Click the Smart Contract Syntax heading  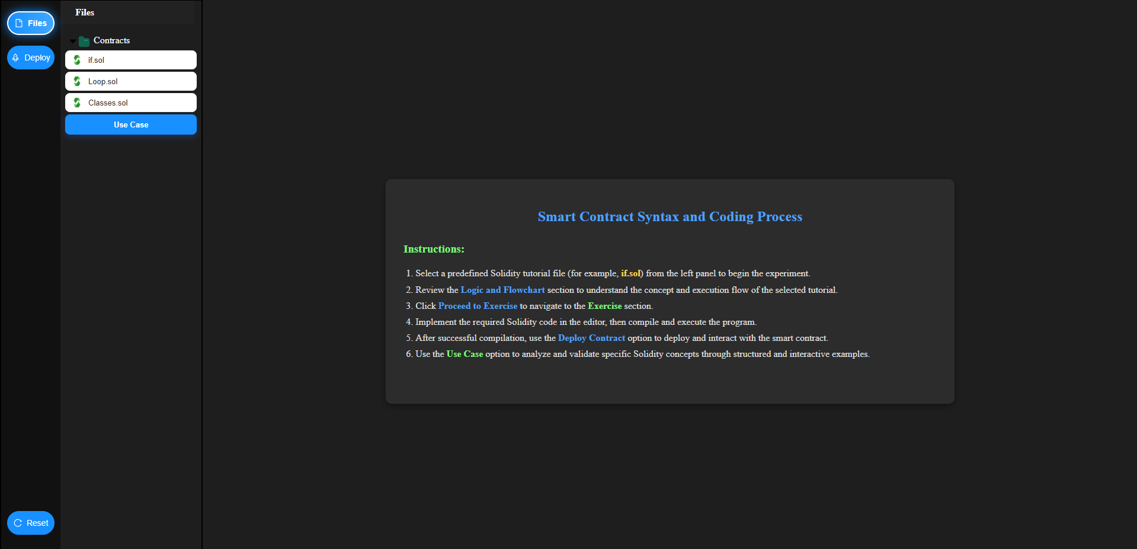click(669, 217)
